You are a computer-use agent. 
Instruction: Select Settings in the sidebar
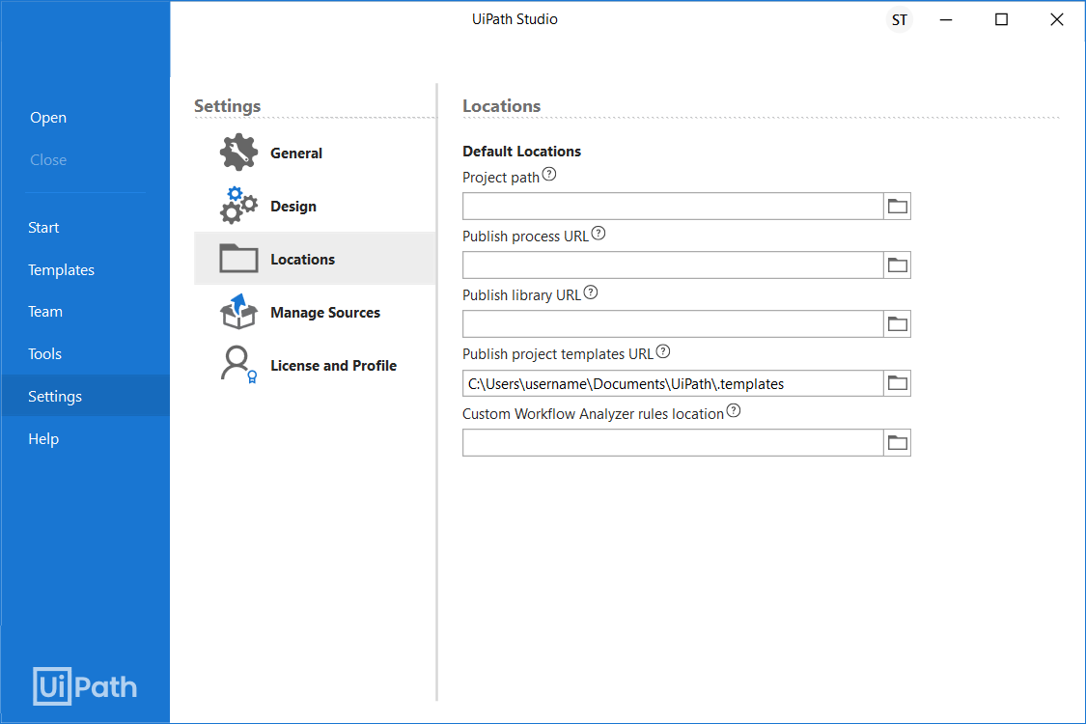[85, 396]
